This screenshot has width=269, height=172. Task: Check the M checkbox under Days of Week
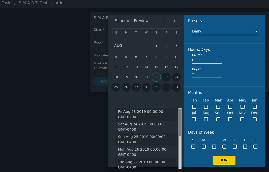[204, 147]
